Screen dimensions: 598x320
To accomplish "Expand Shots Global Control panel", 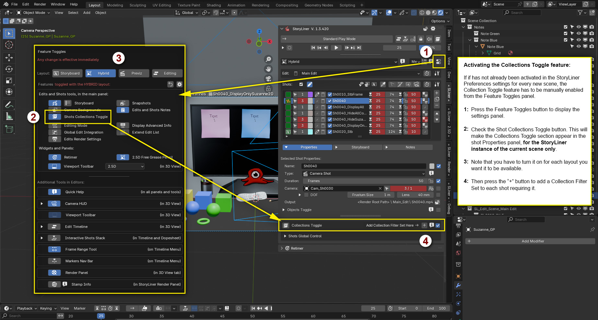I will tap(285, 236).
